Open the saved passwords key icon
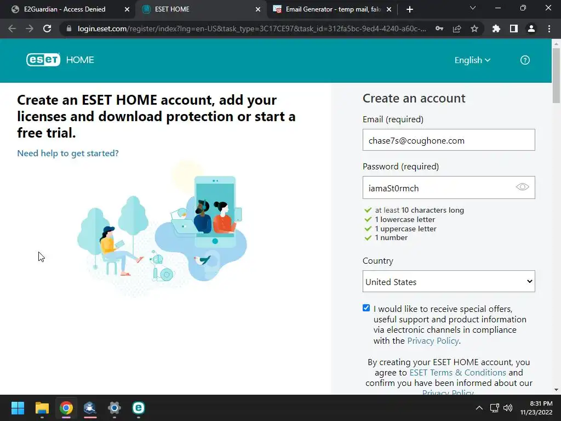The image size is (561, 421). pyautogui.click(x=439, y=29)
